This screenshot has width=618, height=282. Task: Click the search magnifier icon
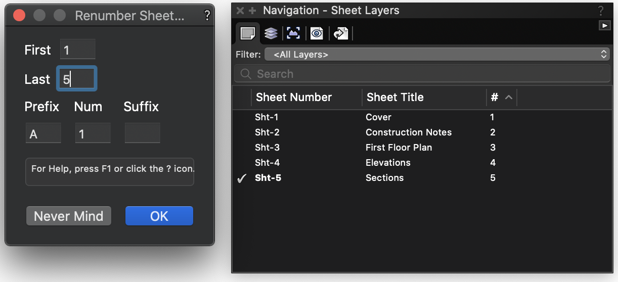coord(246,74)
